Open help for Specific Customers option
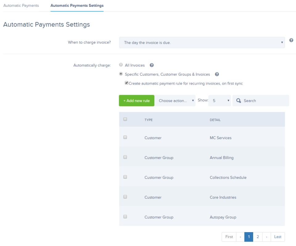Image resolution: width=296 pixels, height=246 pixels. click(x=217, y=74)
